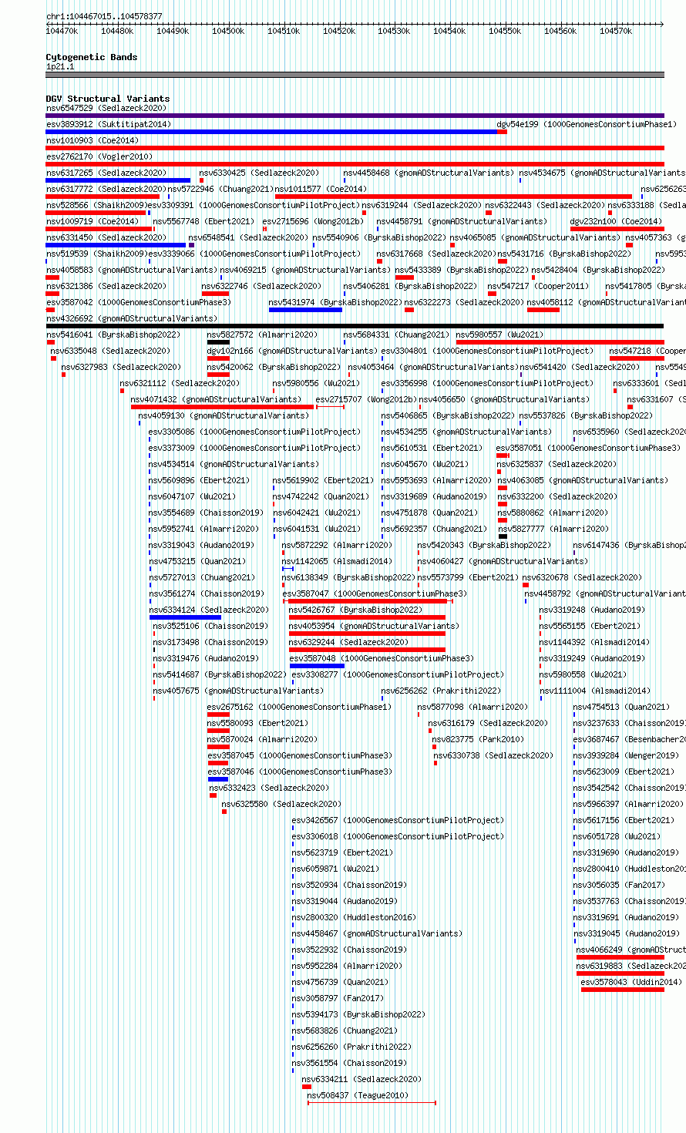Click the 104500k ruler label
686x1133 pixels.
228,31
